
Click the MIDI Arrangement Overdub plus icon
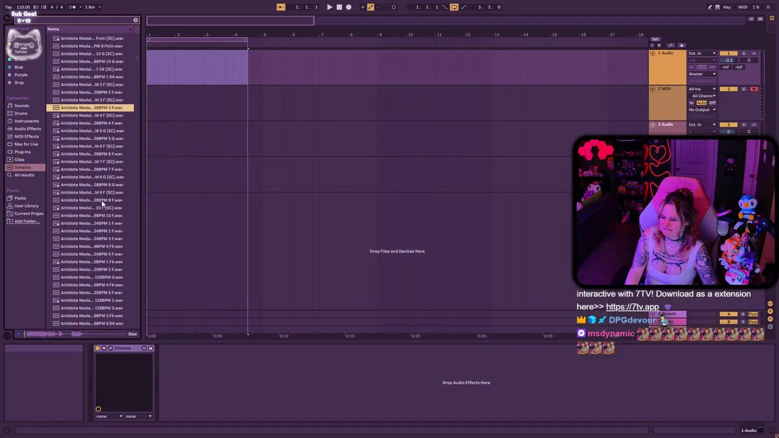coord(363,7)
